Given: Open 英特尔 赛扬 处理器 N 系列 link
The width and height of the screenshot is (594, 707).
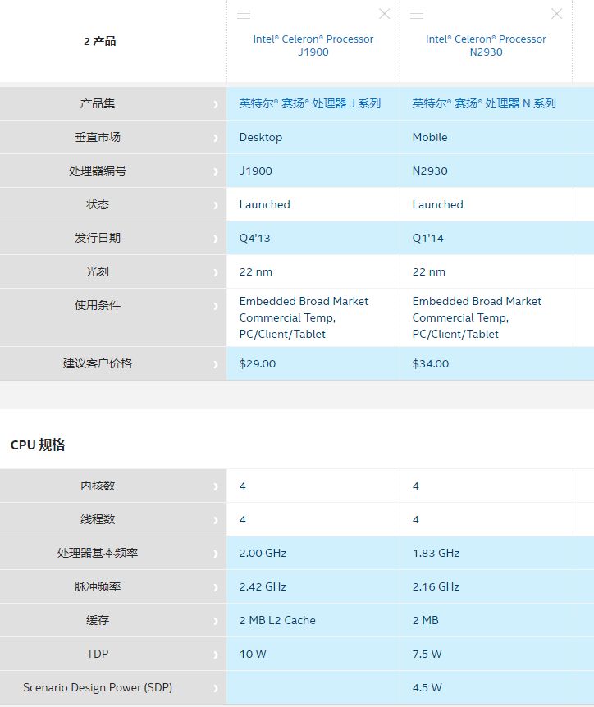Looking at the screenshot, I should coord(484,103).
